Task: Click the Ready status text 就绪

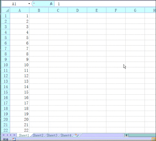Action: click(x=5, y=139)
